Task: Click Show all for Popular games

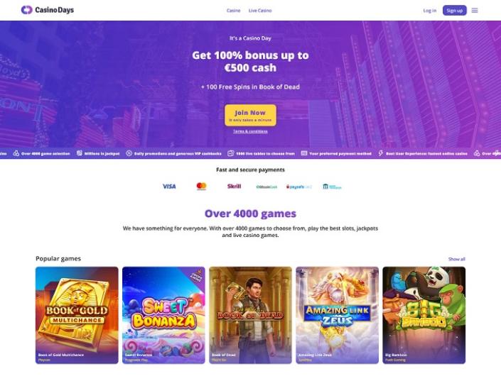Action: (x=457, y=259)
